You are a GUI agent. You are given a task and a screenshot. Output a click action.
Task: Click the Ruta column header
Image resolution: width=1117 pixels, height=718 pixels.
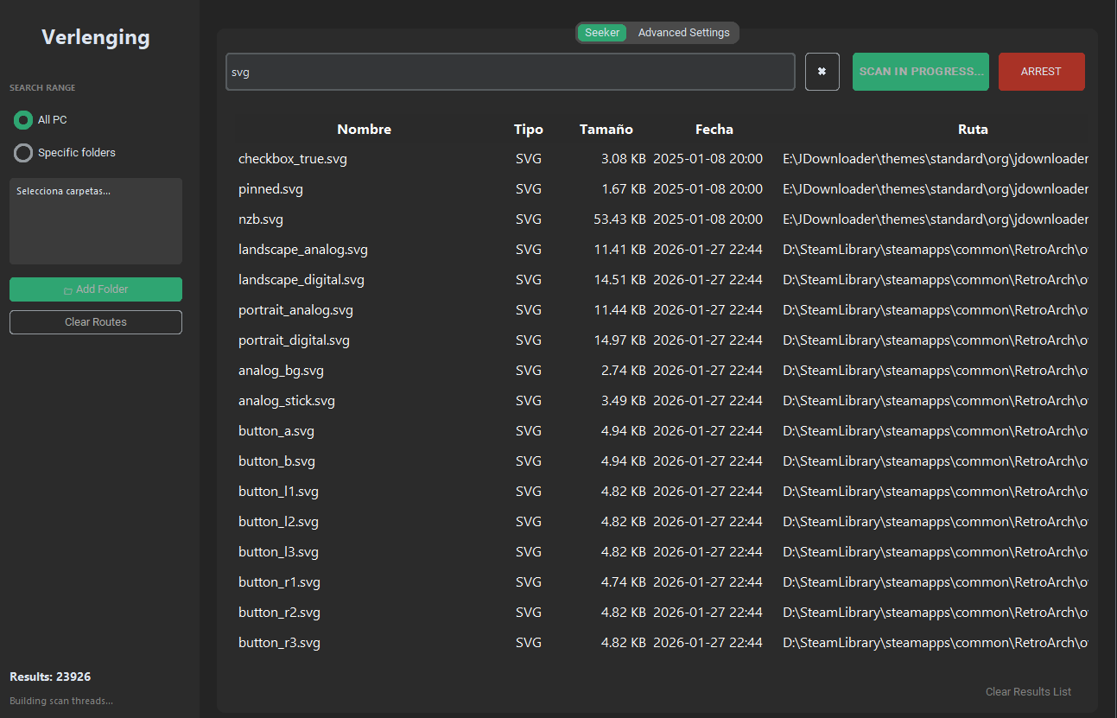973,130
